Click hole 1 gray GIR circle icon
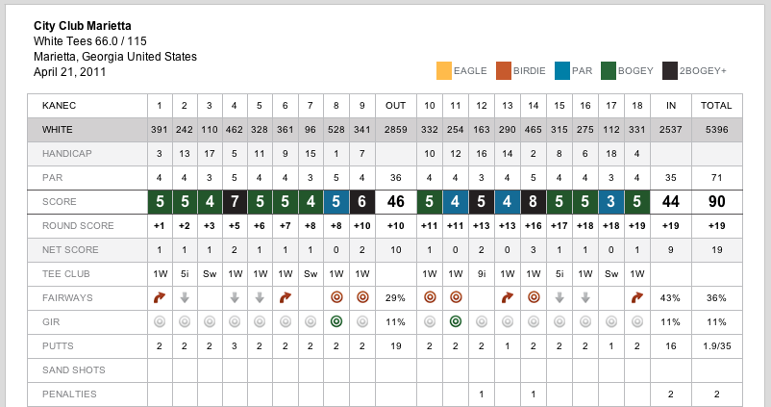 pyautogui.click(x=160, y=321)
